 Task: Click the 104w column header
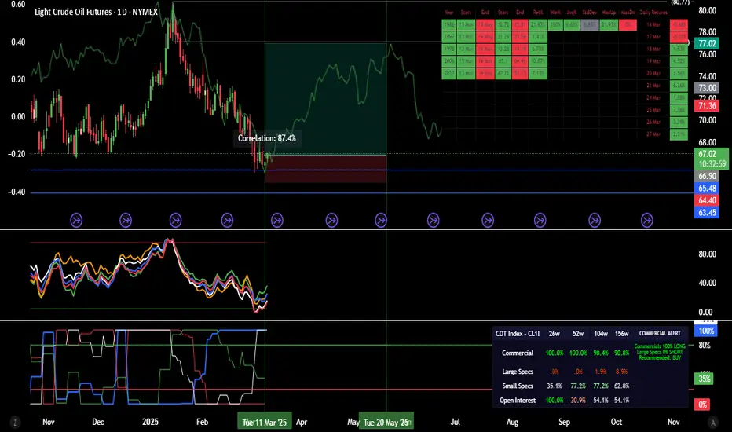click(601, 334)
